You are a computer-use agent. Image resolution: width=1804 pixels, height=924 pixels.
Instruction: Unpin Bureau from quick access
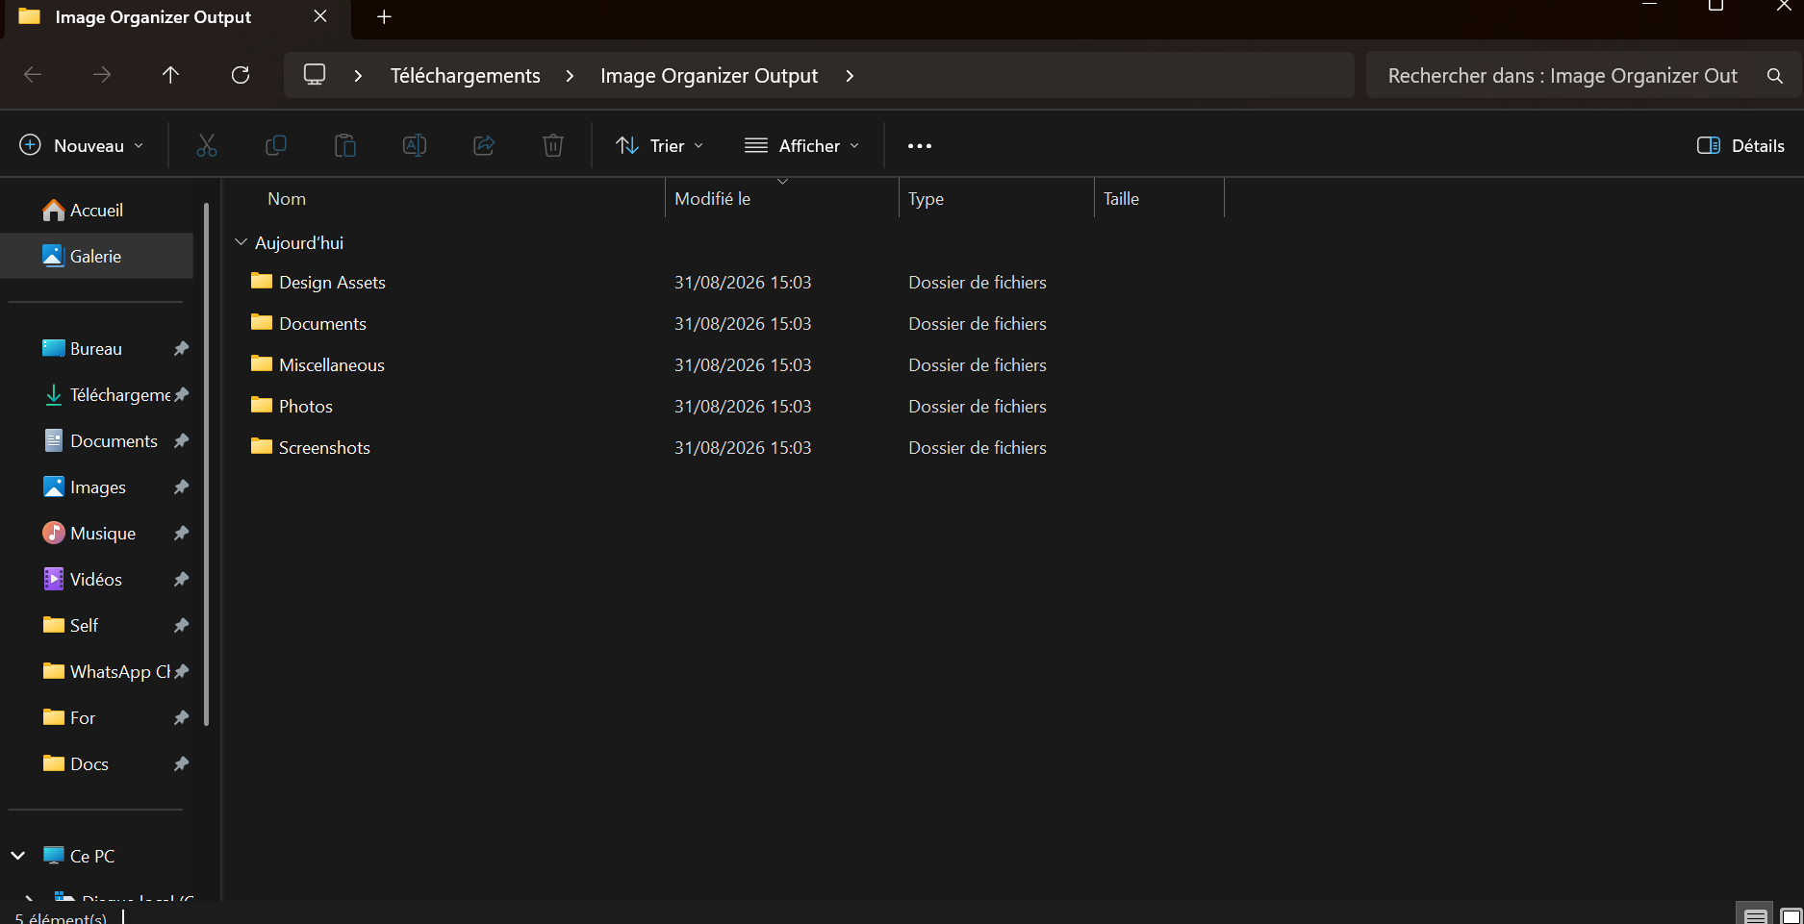pyautogui.click(x=181, y=348)
